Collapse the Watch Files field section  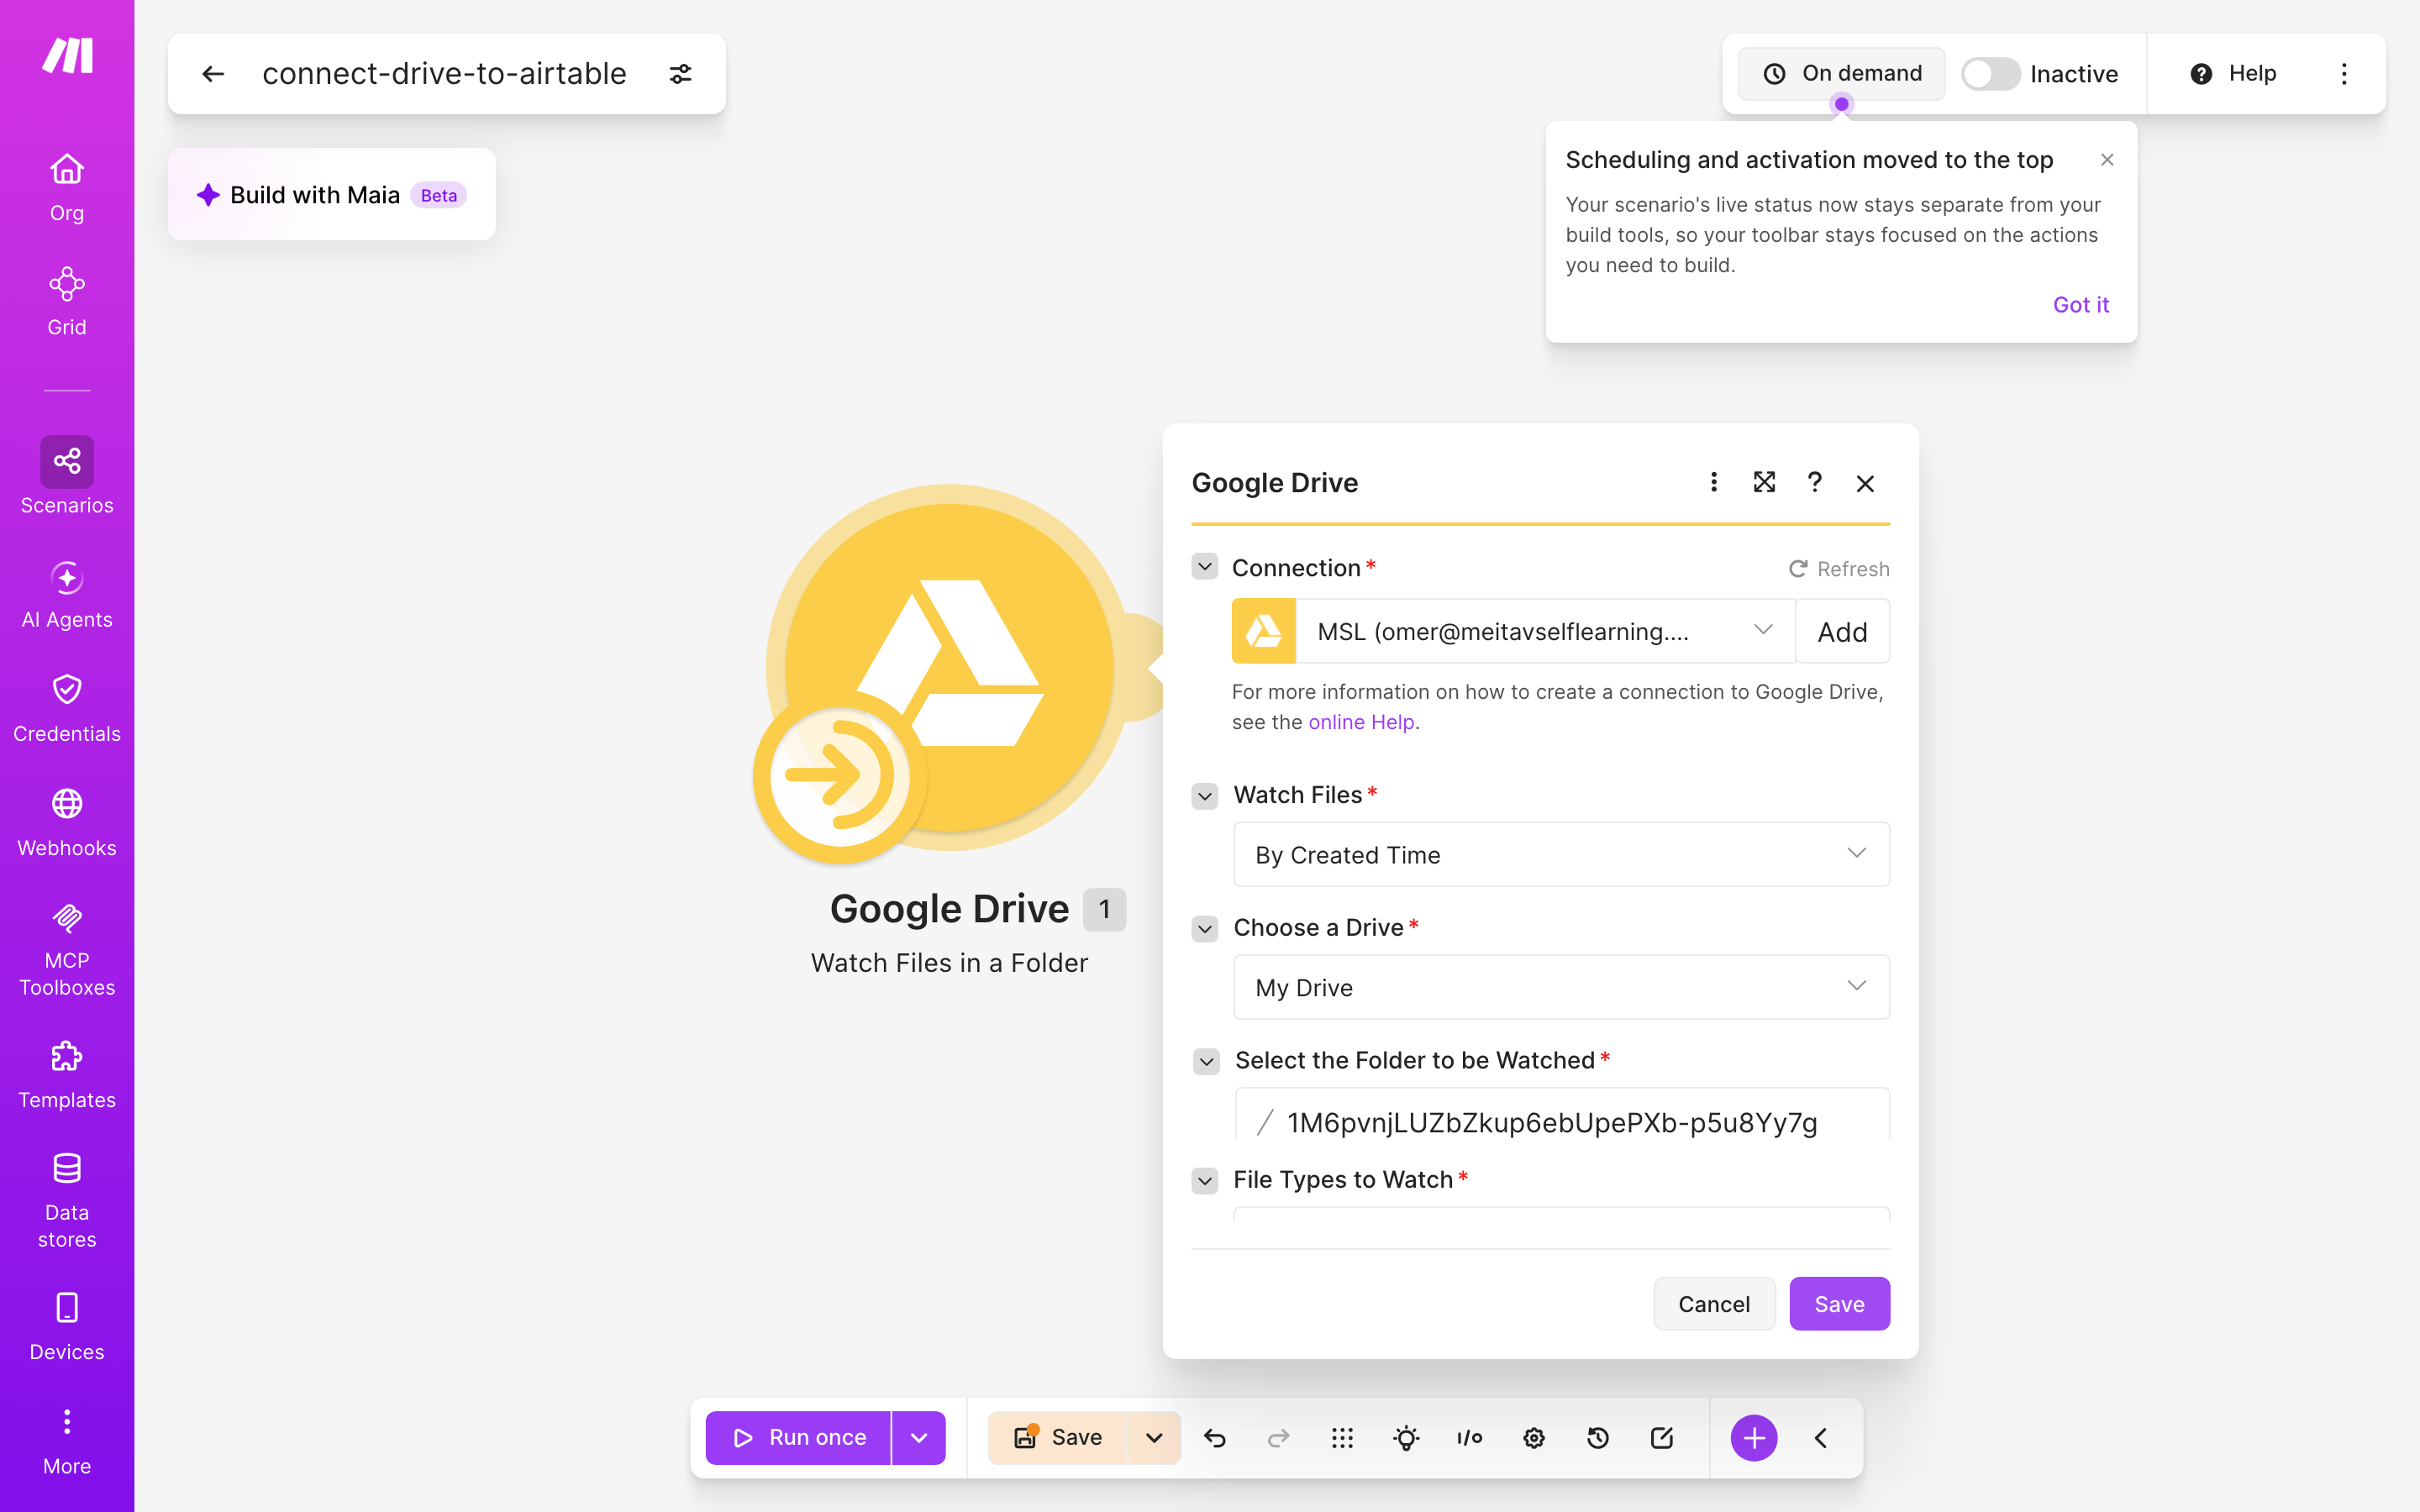[x=1205, y=796]
